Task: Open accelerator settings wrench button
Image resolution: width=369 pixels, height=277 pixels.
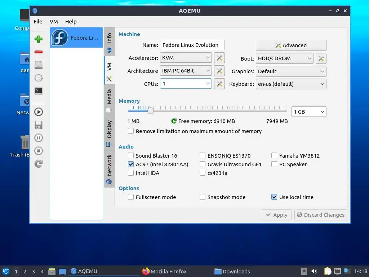Action: click(x=219, y=58)
